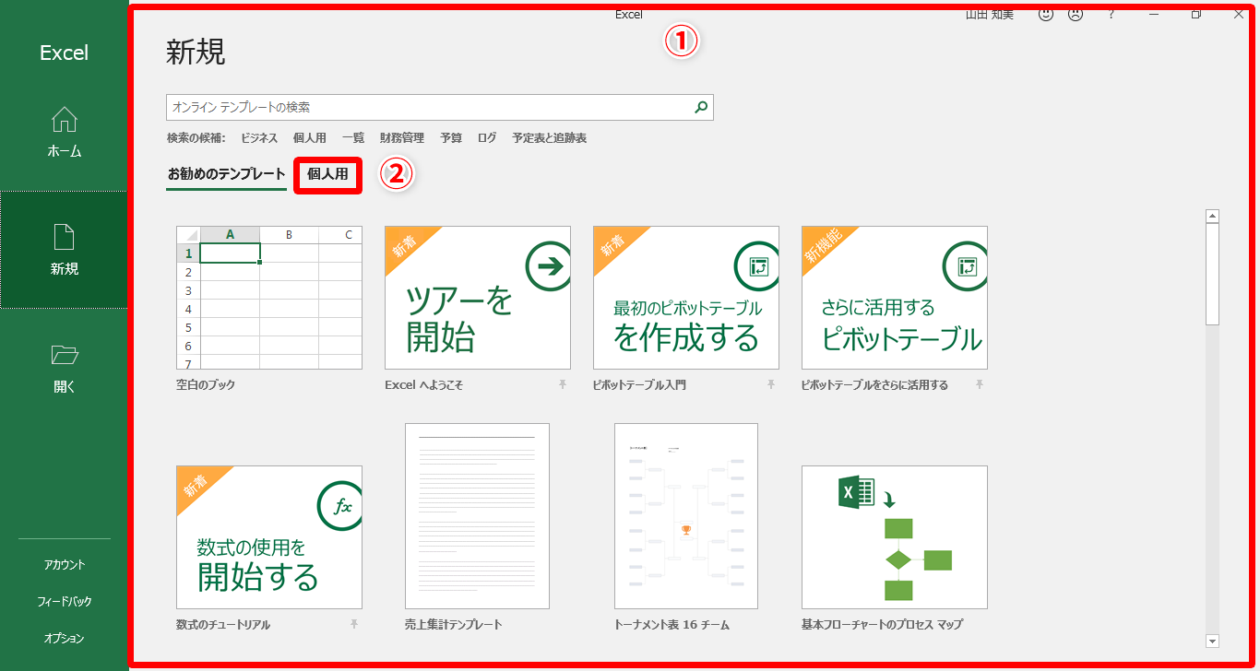Select the 予定表と追跡表 suggested search
1260x671 pixels.
[550, 138]
